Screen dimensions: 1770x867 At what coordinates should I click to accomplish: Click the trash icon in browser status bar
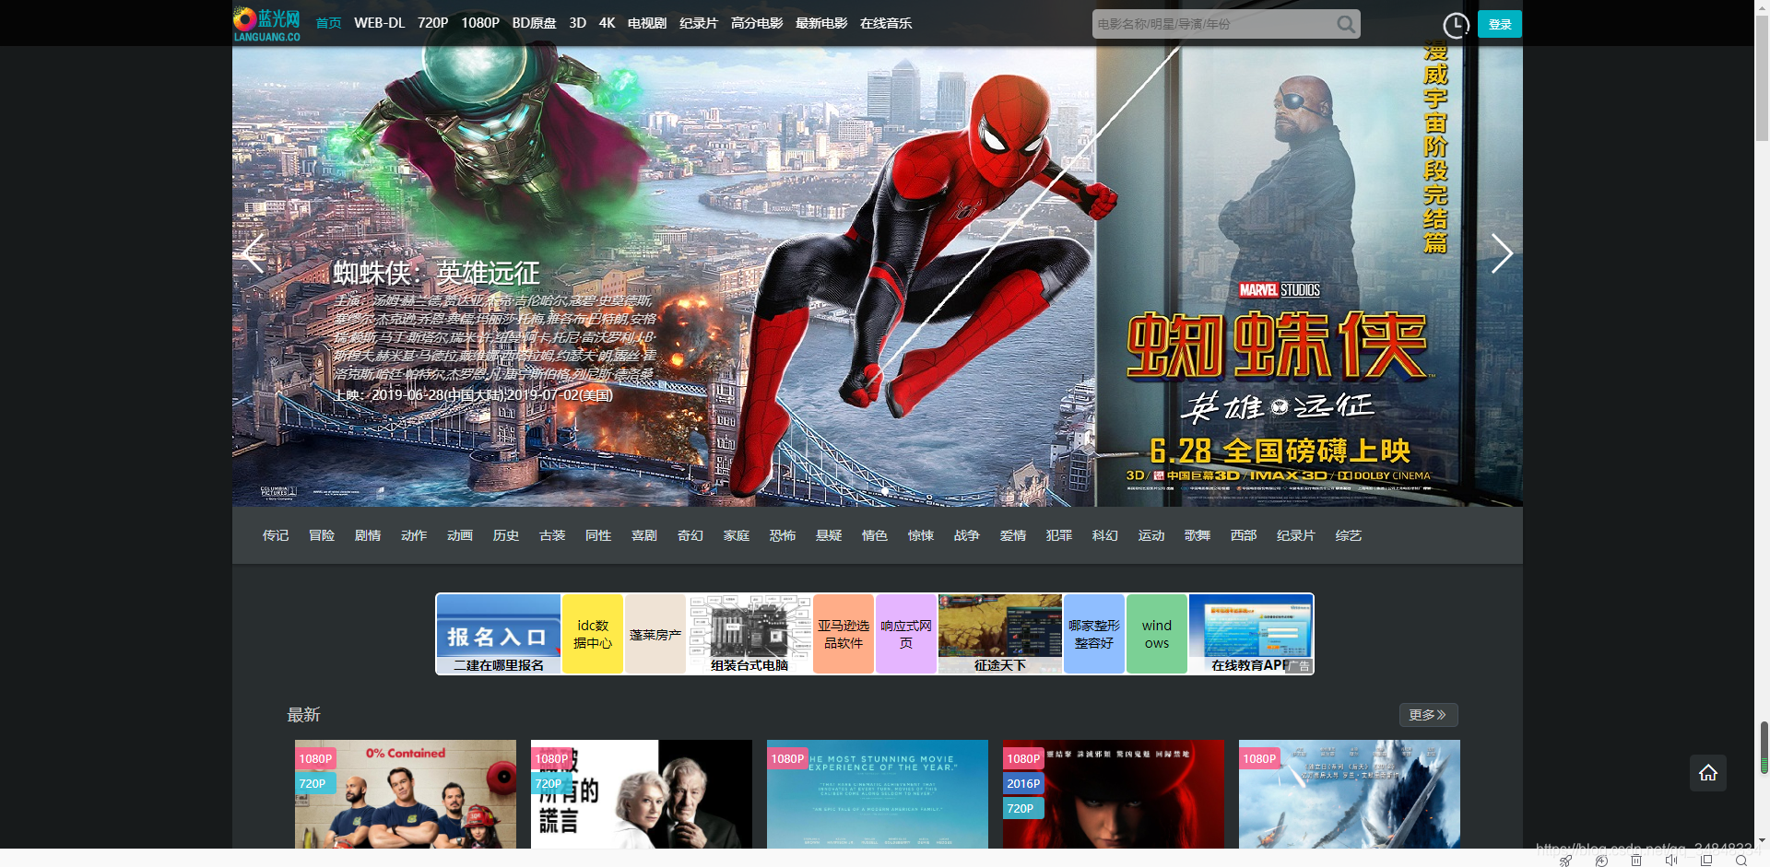click(1636, 861)
